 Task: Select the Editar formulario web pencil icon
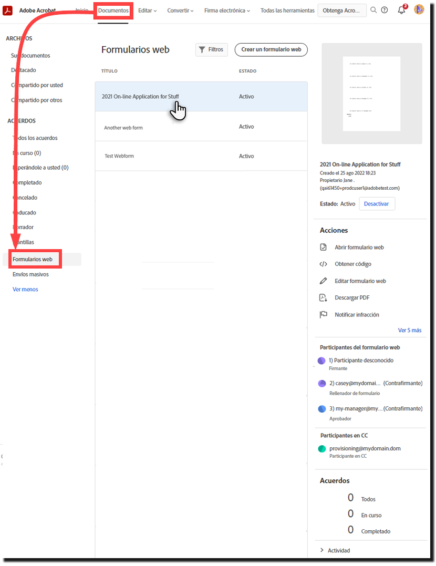click(323, 281)
